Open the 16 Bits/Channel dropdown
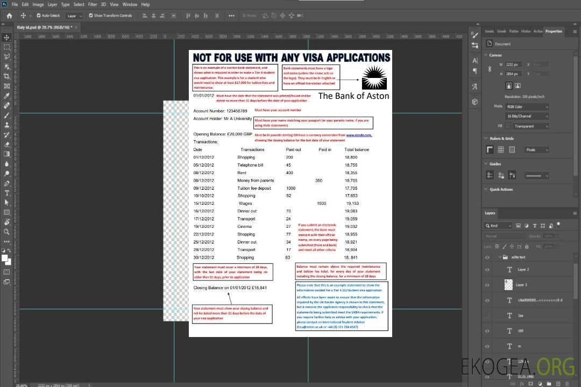Image resolution: width=581 pixels, height=387 pixels. click(x=527, y=116)
